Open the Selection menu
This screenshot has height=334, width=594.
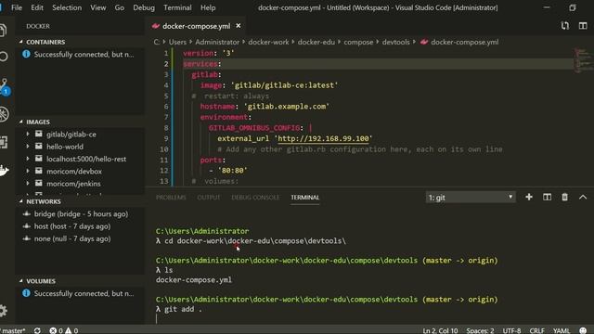(x=67, y=7)
